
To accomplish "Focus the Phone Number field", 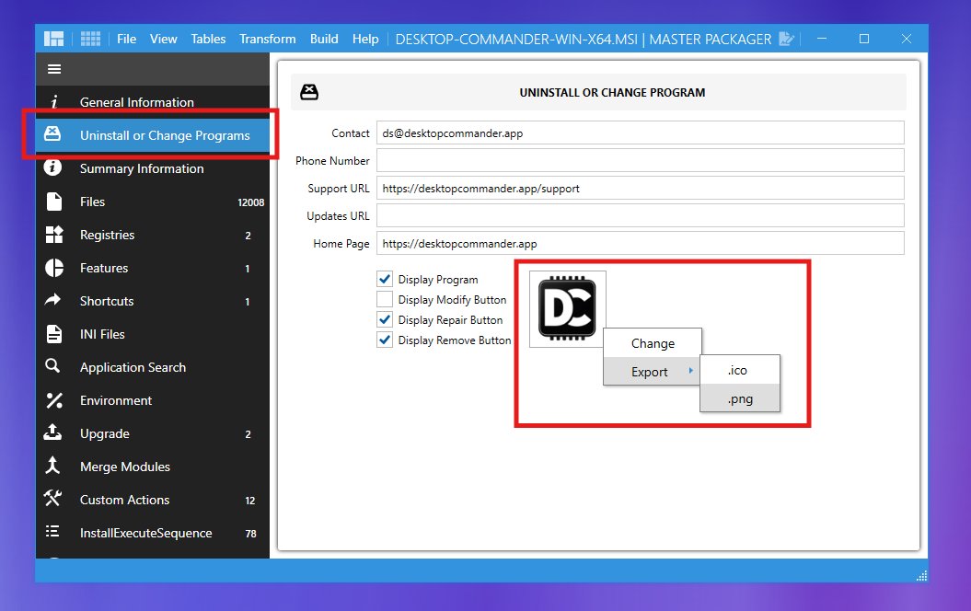I will (641, 160).
